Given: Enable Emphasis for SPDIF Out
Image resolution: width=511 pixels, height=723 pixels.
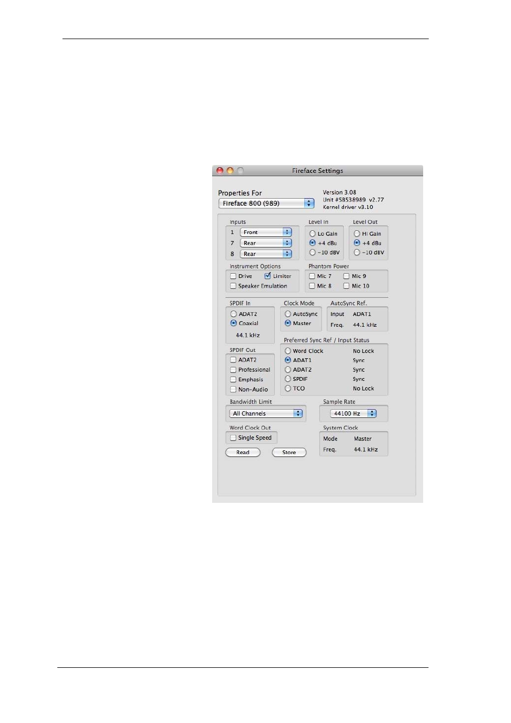Looking at the screenshot, I should click(x=233, y=380).
